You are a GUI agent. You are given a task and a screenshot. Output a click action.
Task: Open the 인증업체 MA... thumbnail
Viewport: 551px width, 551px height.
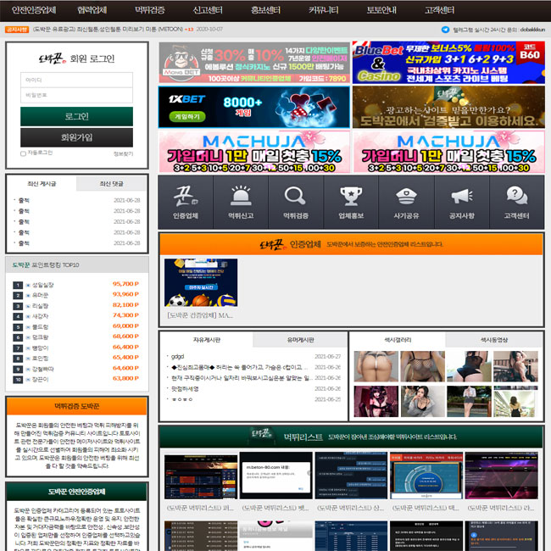[x=201, y=283]
